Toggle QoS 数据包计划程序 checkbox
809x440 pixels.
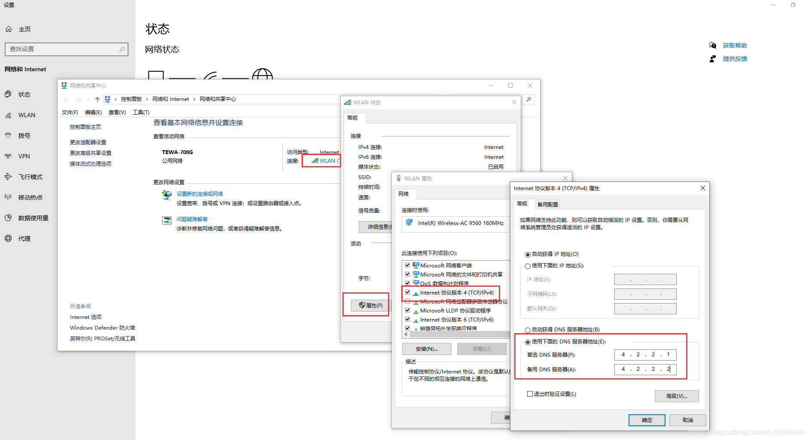coord(408,283)
